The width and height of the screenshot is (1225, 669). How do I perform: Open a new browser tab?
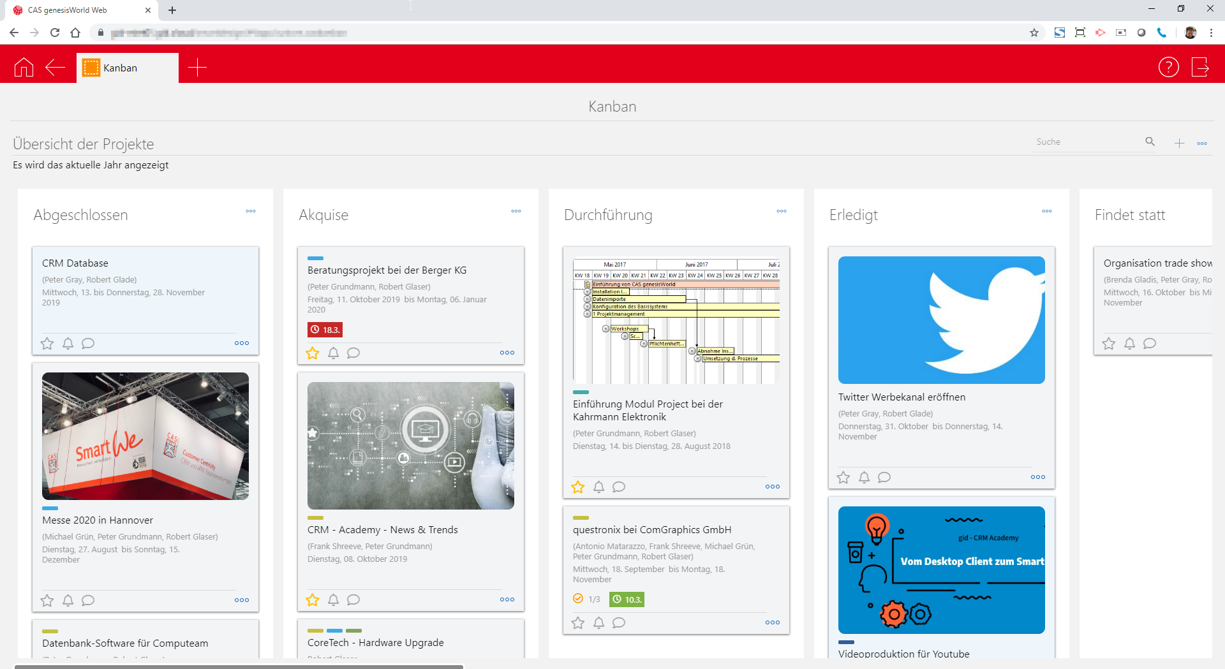coord(172,10)
